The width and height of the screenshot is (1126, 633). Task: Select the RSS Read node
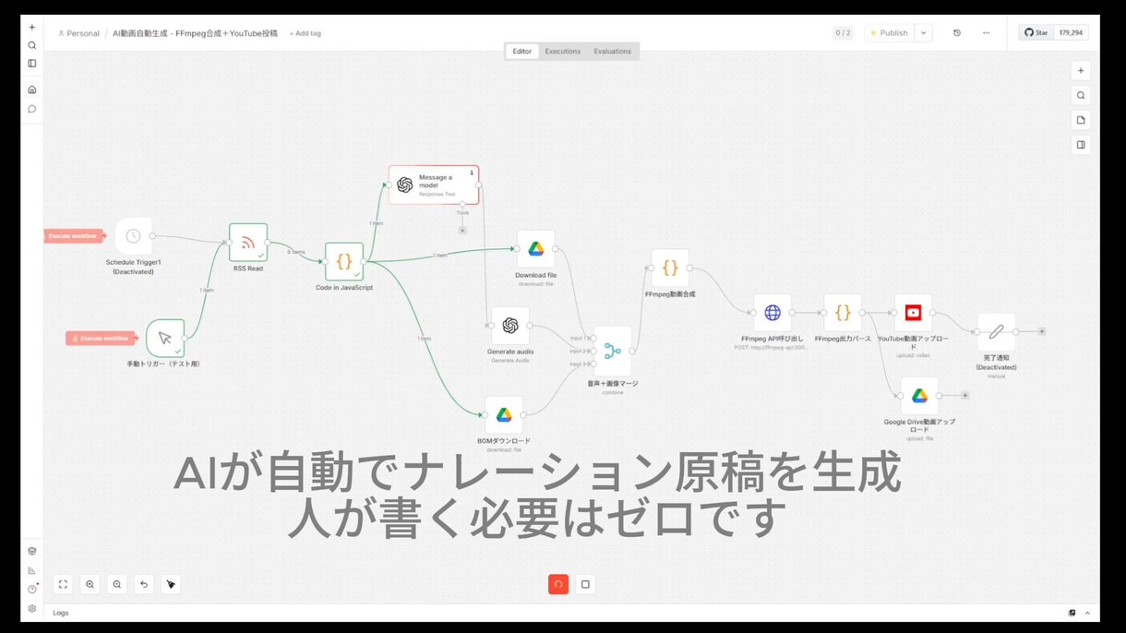coord(248,243)
